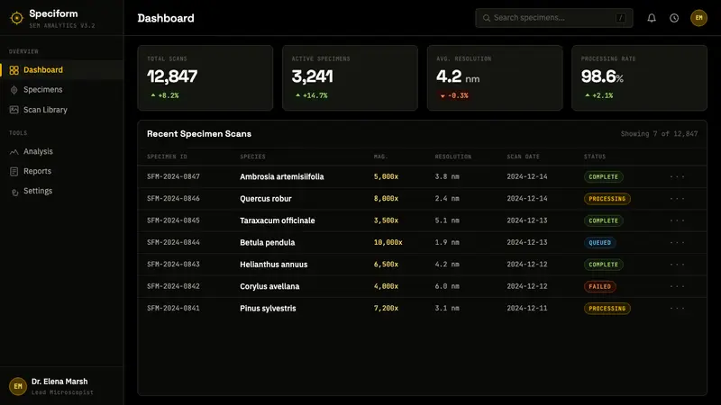Screen dimensions: 721x405
Task: Click the COMPLETE badge for Ambrosia artemisiifolia
Action: pos(603,176)
